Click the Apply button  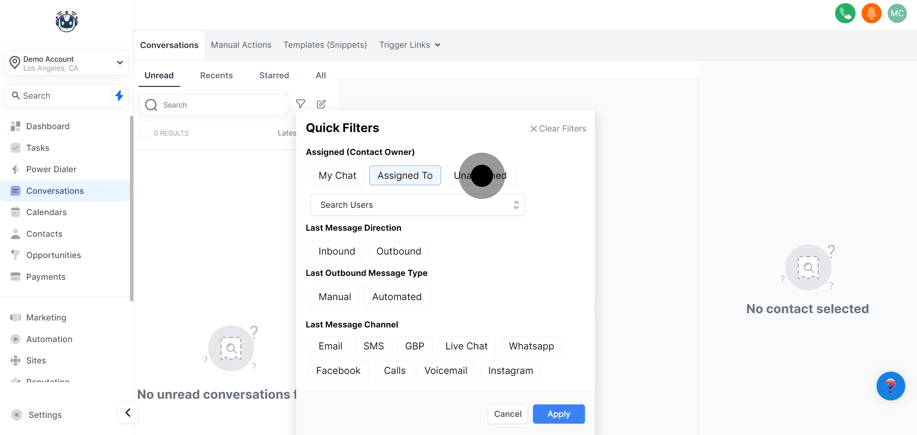tap(558, 414)
